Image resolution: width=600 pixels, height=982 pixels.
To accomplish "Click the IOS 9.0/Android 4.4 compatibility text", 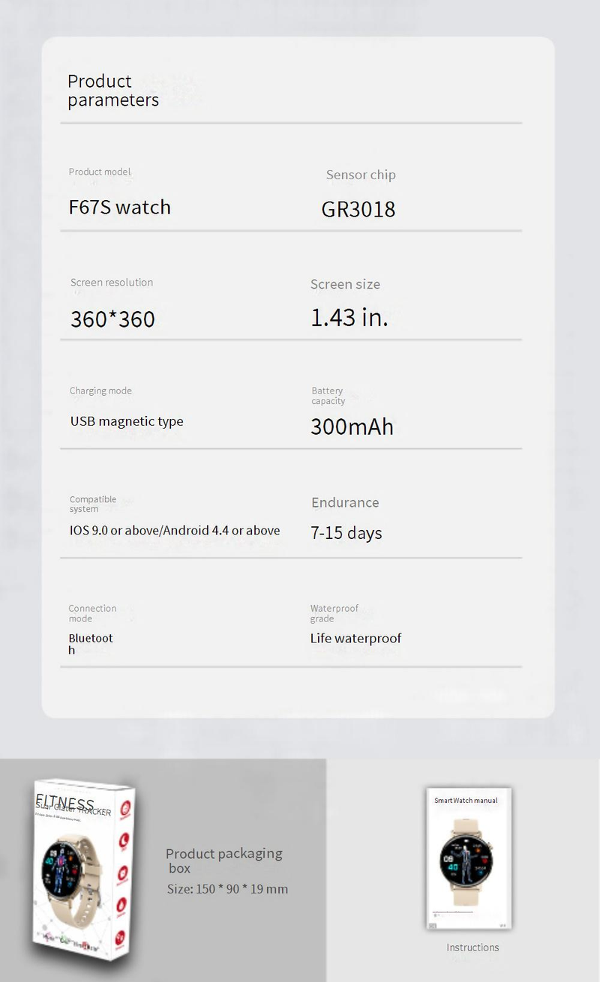I will coord(175,531).
